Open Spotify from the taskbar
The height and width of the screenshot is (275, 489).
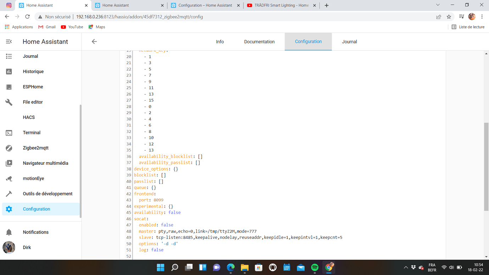[x=315, y=267]
